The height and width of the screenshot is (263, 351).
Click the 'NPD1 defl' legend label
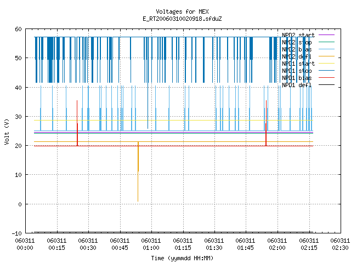297,85
